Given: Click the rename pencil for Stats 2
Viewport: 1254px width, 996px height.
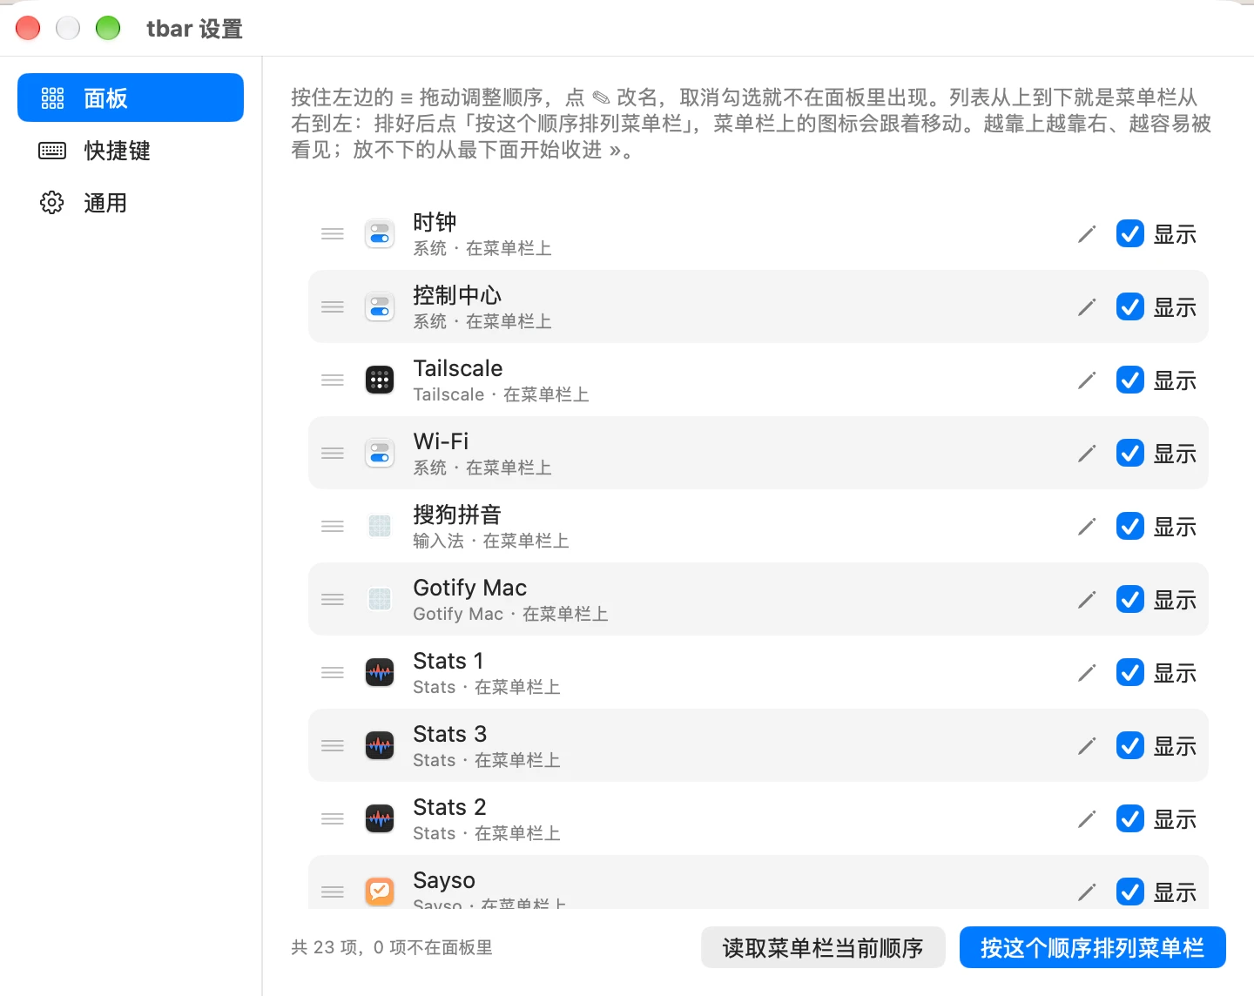Looking at the screenshot, I should [1087, 819].
